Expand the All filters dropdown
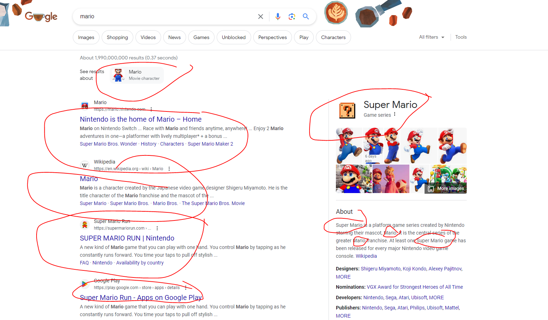The image size is (548, 320). (x=431, y=37)
